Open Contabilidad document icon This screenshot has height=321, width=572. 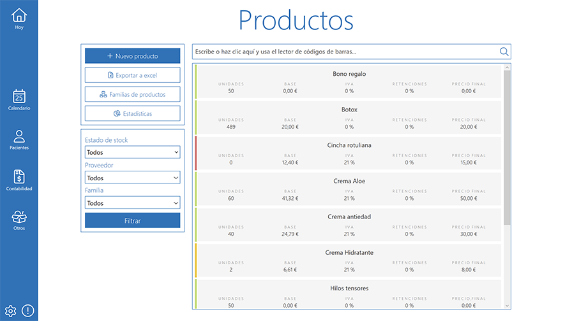point(19,177)
